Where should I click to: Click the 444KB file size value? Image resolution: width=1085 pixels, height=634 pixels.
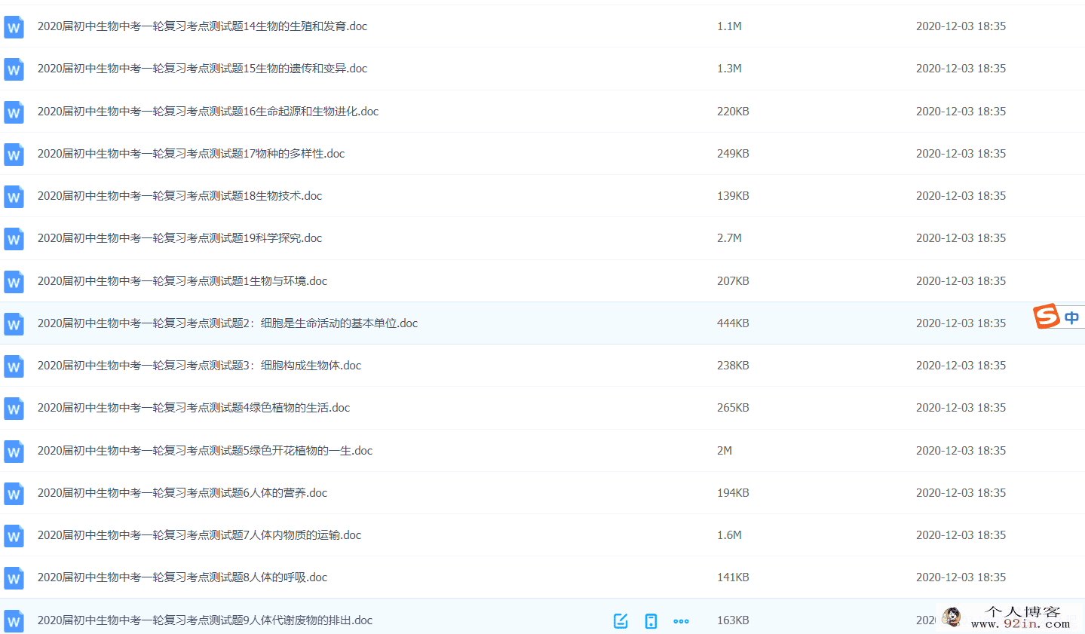click(733, 323)
